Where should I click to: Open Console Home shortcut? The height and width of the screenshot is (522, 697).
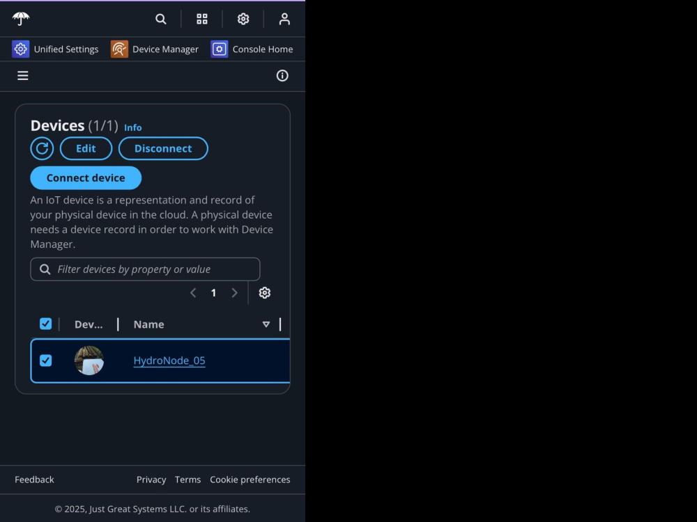[252, 49]
